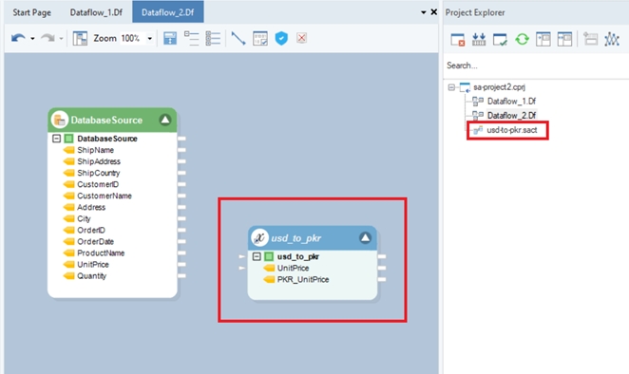629x374 pixels.
Task: Click the red X icon in toolbar
Action: tap(301, 38)
